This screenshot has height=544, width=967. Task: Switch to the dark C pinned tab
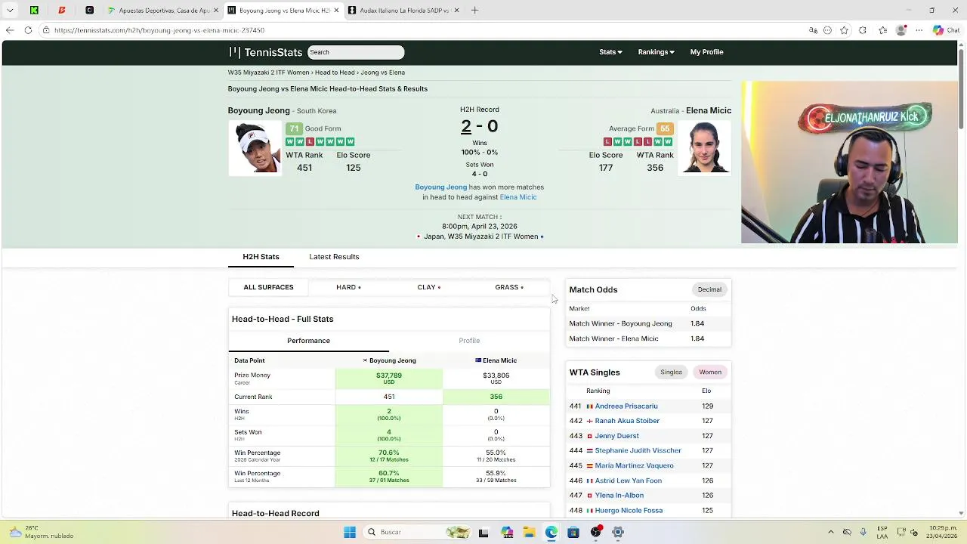pos(89,11)
